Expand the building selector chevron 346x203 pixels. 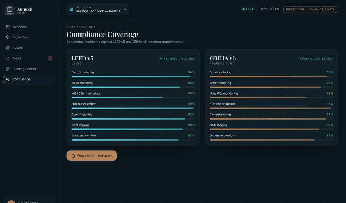pyautogui.click(x=125, y=9)
